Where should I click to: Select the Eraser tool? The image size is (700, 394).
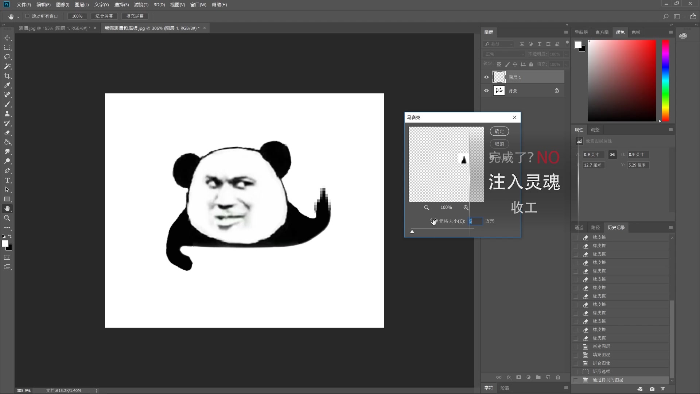[x=7, y=133]
